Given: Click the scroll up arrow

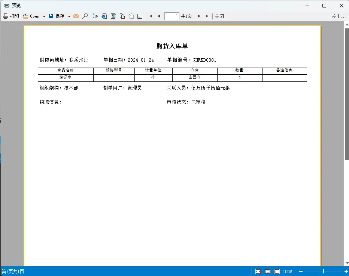Looking at the screenshot, I should coord(347,24).
